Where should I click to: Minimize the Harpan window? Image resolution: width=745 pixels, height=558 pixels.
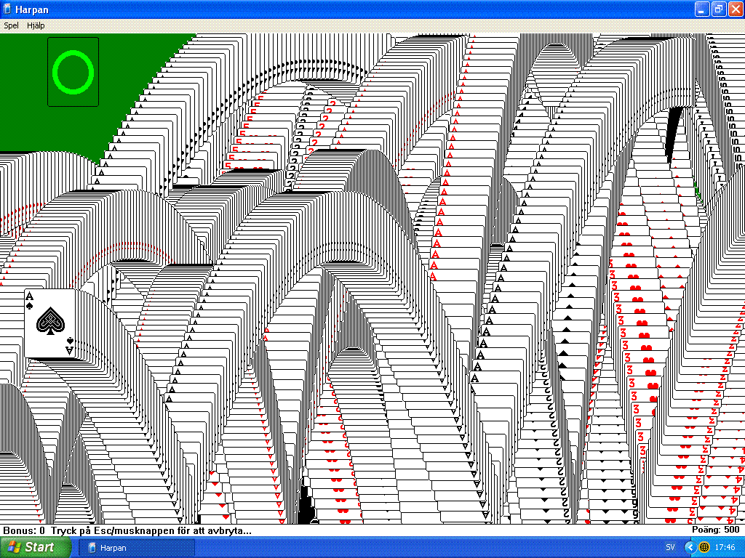[x=701, y=9]
